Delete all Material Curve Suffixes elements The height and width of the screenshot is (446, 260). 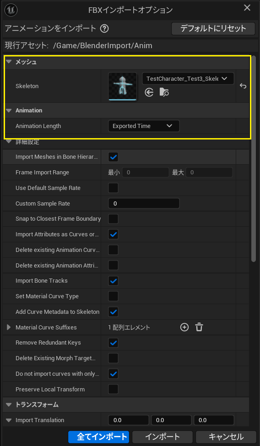pyautogui.click(x=199, y=328)
